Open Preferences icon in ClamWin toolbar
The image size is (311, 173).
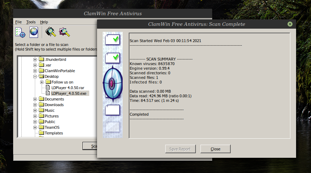(20, 33)
